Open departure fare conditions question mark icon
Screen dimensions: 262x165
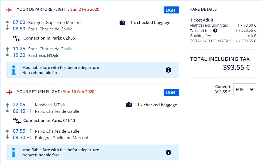click(168, 70)
